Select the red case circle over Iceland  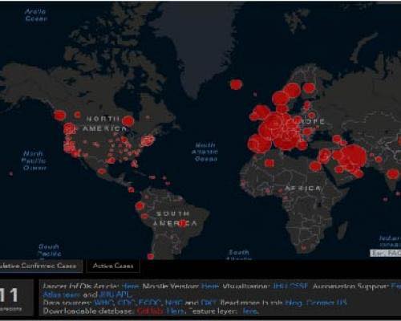tap(236, 84)
